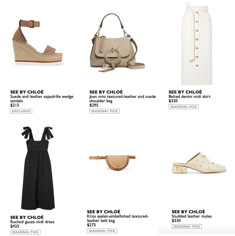Click See By Chloé brand above studded mules
Image resolution: width=235 pixels, height=236 pixels.
[x=188, y=212]
